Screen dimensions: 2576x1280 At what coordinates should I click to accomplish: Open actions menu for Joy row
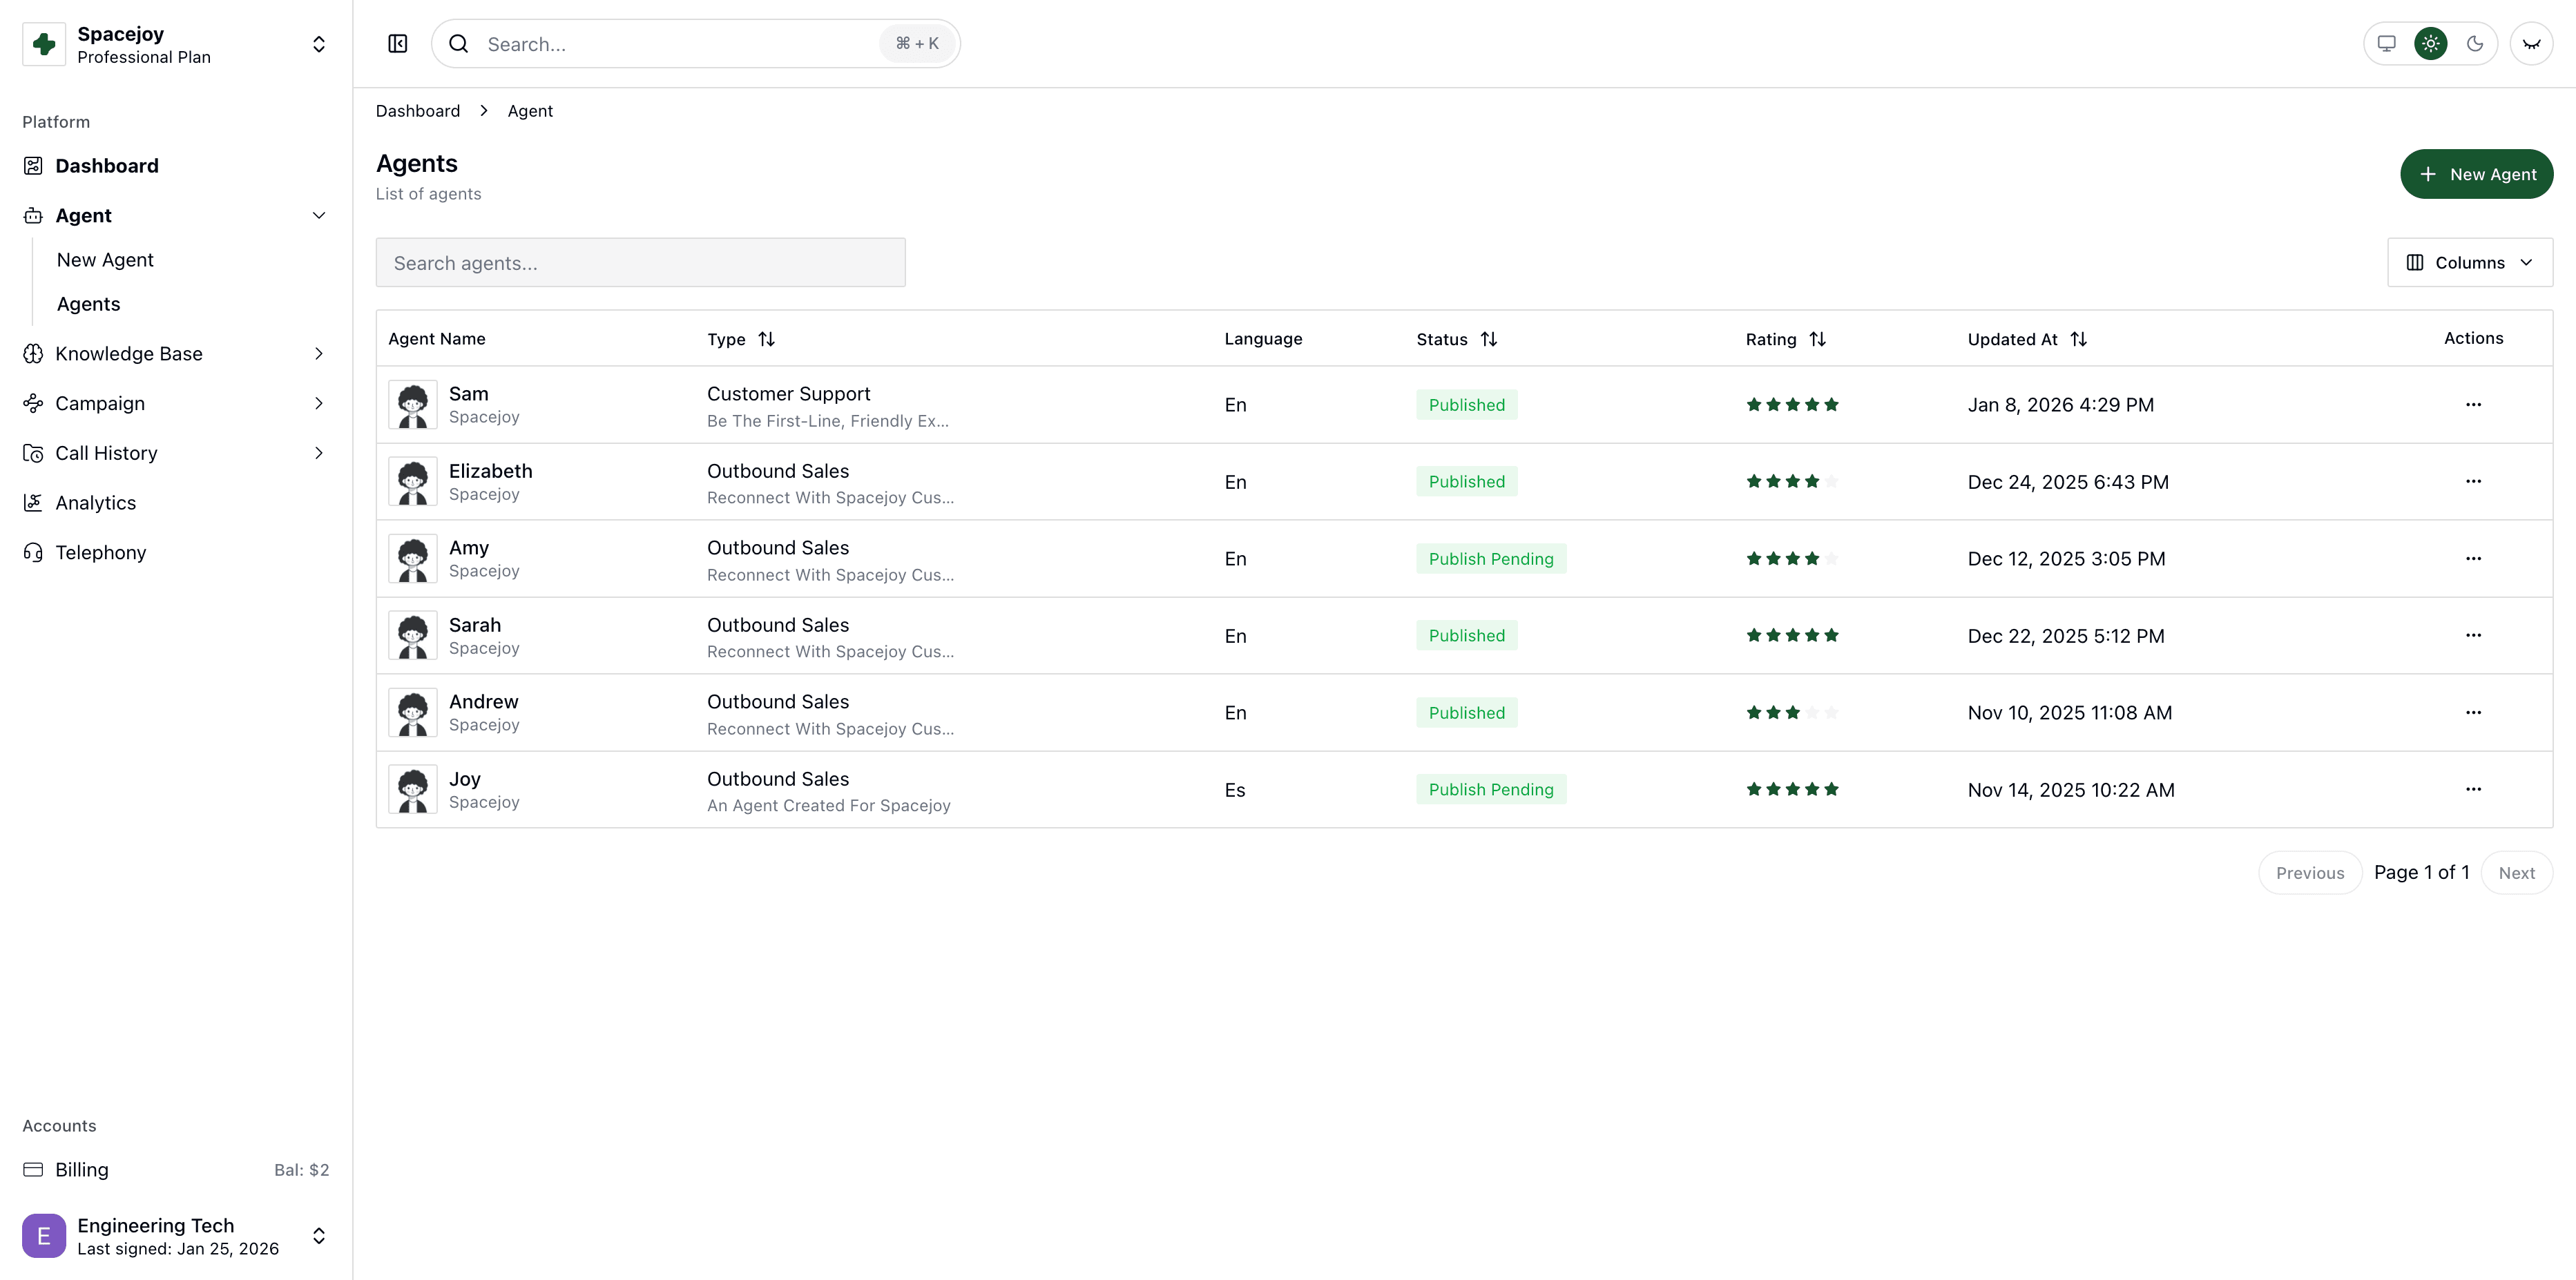tap(2473, 790)
